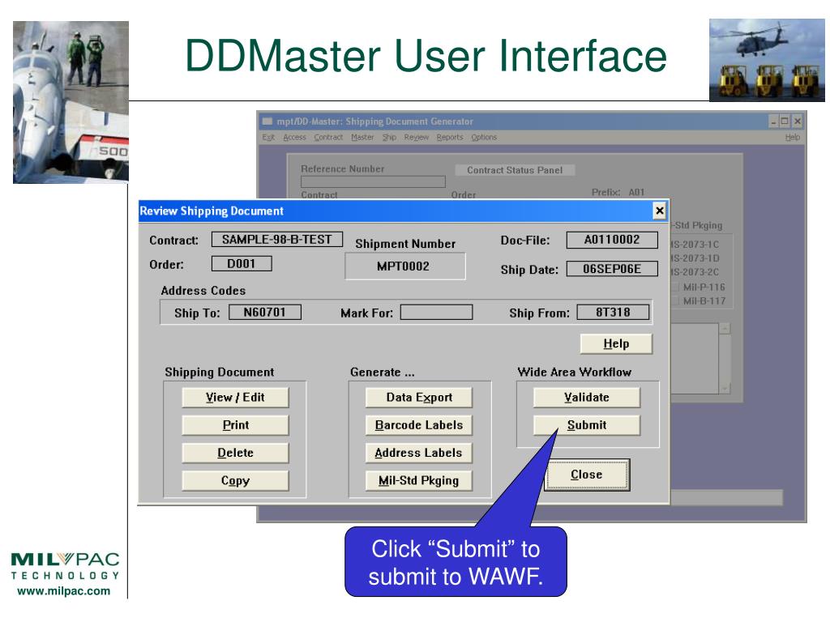
Task: Open Master menu in DD-Master window
Action: tap(362, 137)
